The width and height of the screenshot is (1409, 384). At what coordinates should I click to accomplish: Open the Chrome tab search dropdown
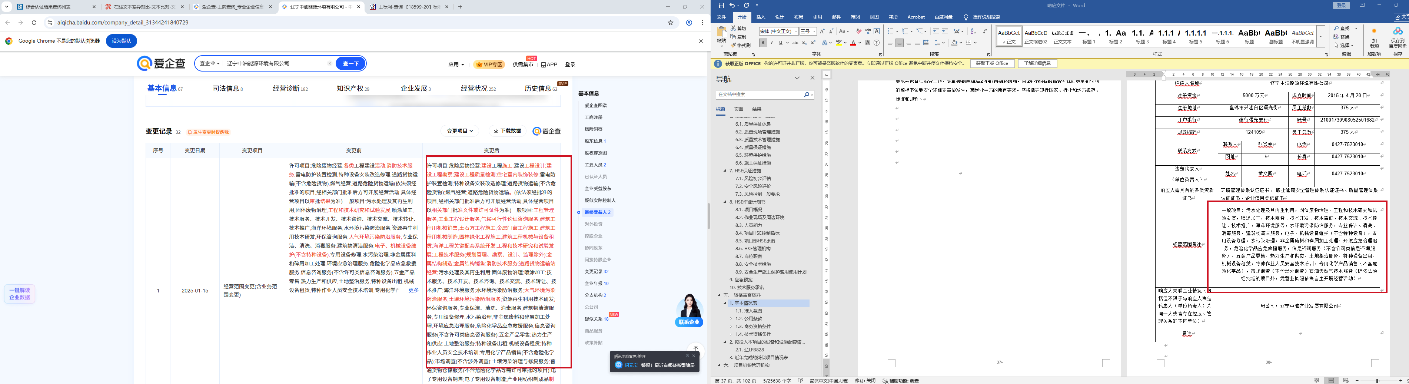[7, 7]
